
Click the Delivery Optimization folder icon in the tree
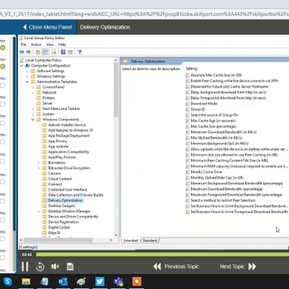tap(44, 200)
